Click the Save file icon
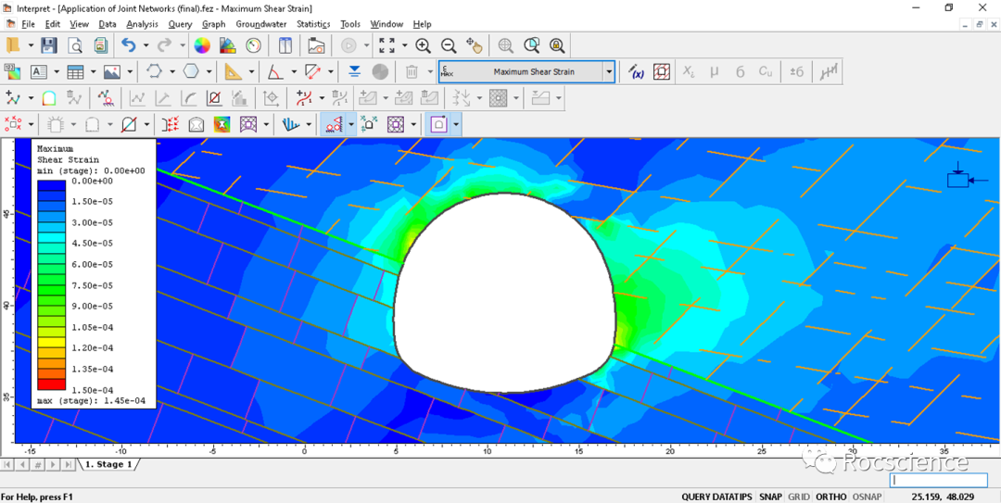Screen dimensions: 1001x503 (49, 45)
